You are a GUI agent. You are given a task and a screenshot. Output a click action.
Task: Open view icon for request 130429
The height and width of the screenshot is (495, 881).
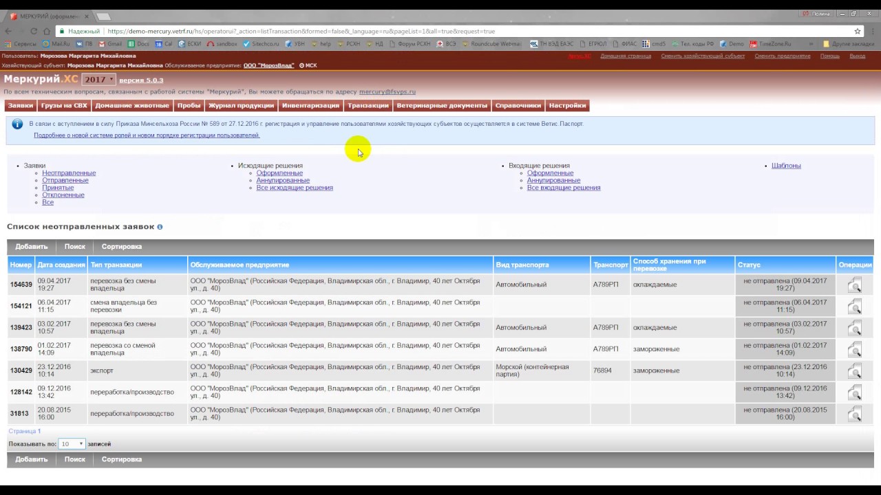[855, 371]
